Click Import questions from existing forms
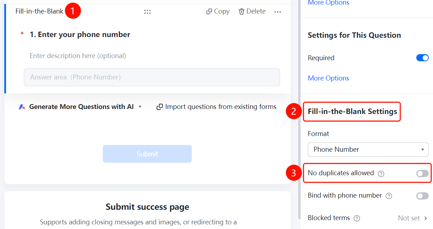 tap(221, 107)
